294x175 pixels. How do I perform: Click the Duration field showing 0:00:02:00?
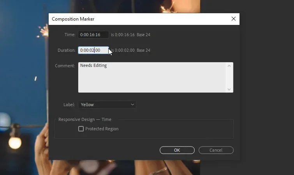tap(93, 50)
